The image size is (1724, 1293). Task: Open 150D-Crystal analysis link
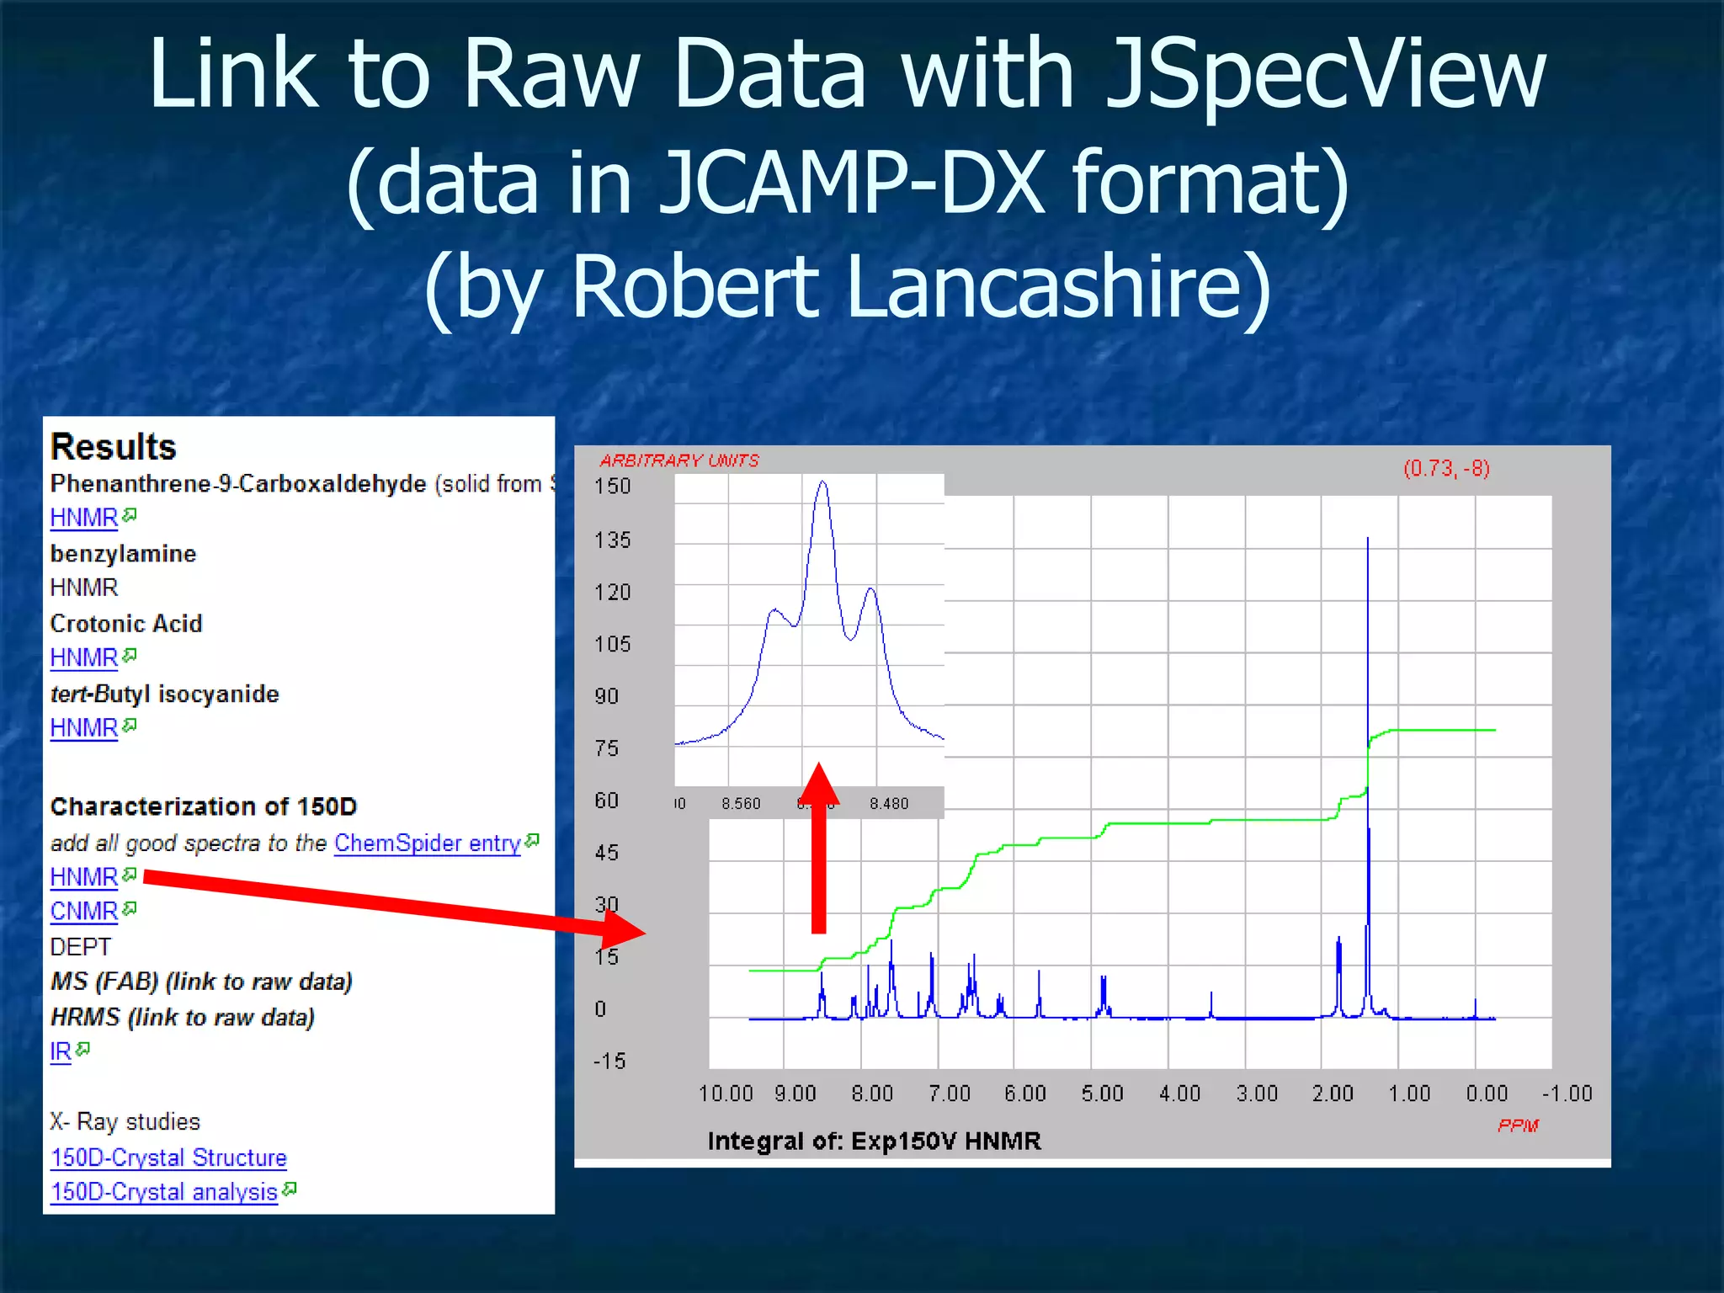164,1192
